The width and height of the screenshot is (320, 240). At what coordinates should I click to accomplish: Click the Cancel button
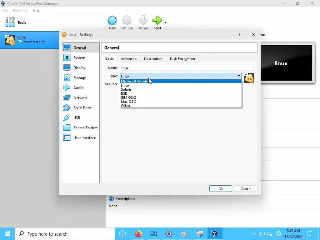(x=246, y=188)
